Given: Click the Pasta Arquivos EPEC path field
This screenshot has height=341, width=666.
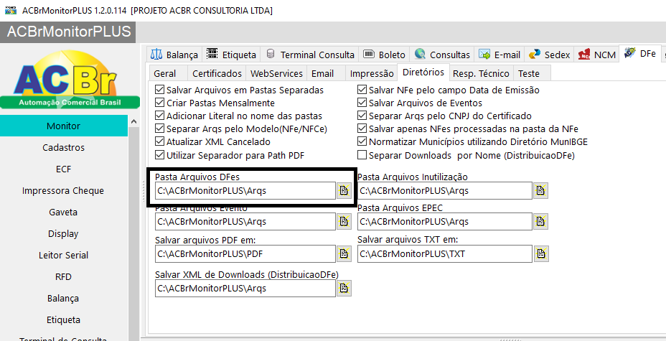Looking at the screenshot, I should [445, 221].
